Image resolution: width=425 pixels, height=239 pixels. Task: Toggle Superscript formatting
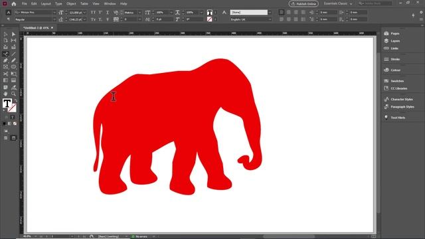[x=100, y=13]
